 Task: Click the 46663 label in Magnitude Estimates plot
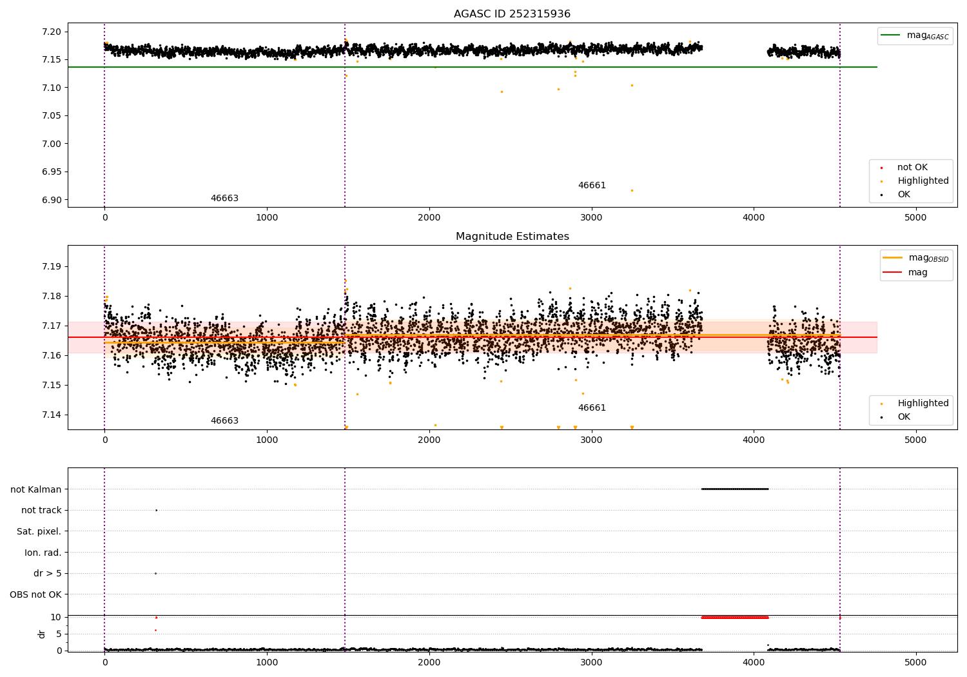pos(224,421)
